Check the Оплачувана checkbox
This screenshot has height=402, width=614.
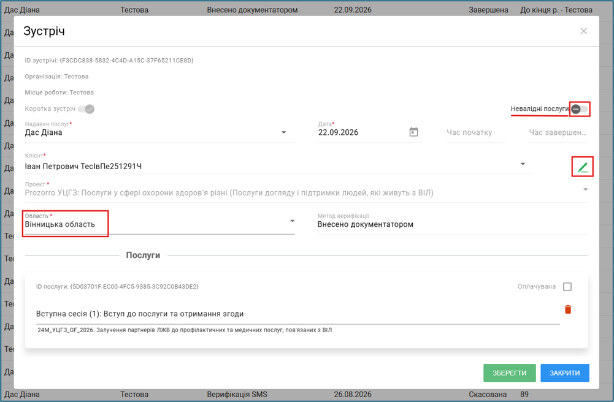pos(567,287)
